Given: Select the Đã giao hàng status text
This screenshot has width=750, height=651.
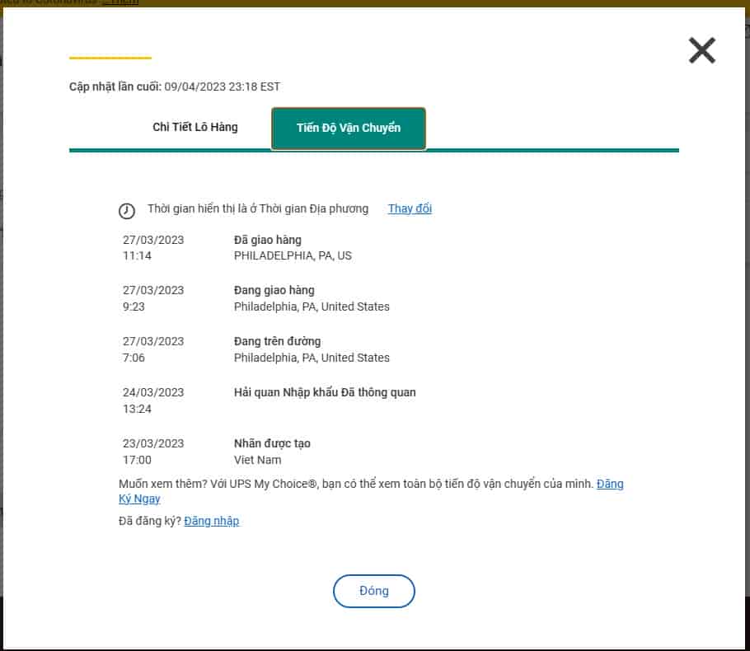Looking at the screenshot, I should click(x=267, y=240).
